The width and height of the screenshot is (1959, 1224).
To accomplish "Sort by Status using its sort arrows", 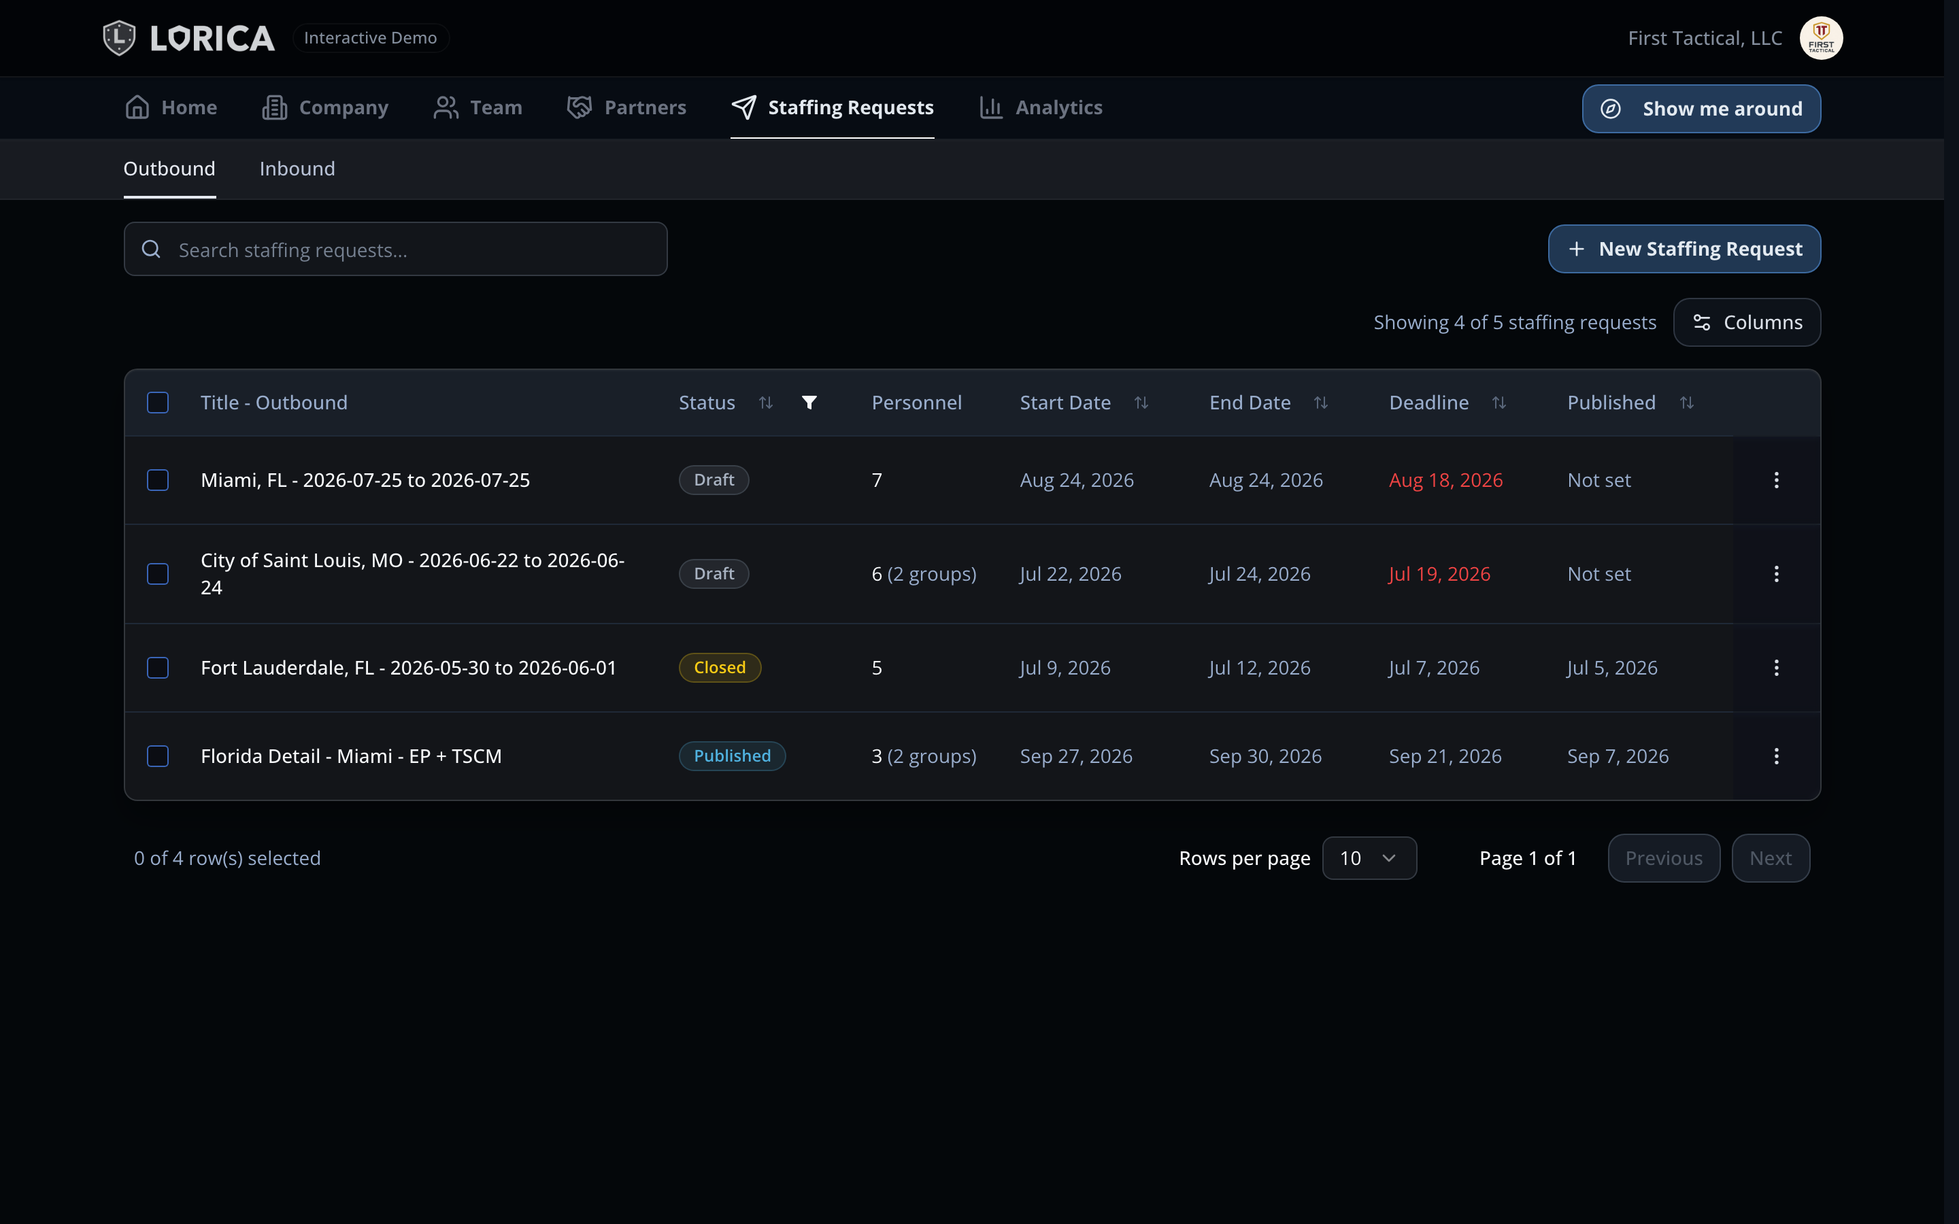I will (766, 403).
